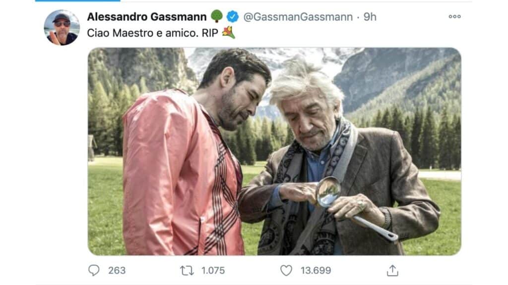Click the bouquet emoji after RIP

229,33
